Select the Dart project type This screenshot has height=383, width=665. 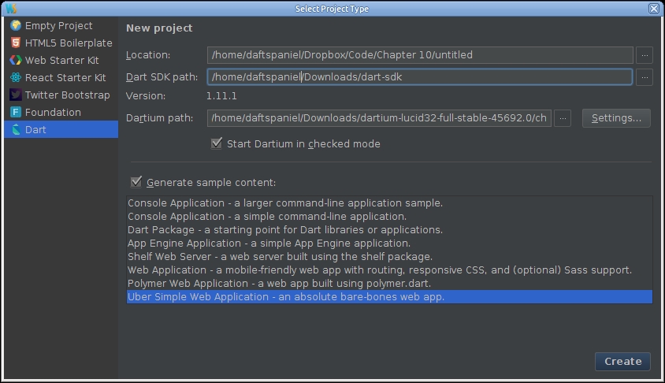pyautogui.click(x=61, y=129)
